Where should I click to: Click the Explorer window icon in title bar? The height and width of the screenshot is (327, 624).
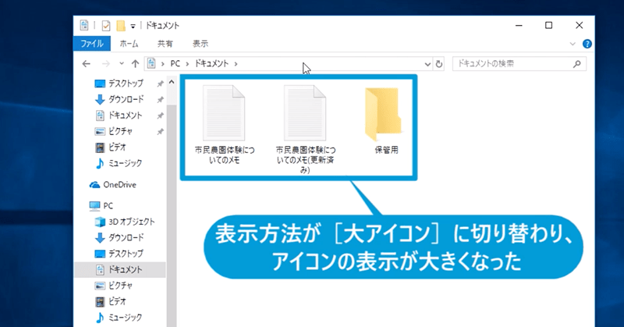[84, 26]
